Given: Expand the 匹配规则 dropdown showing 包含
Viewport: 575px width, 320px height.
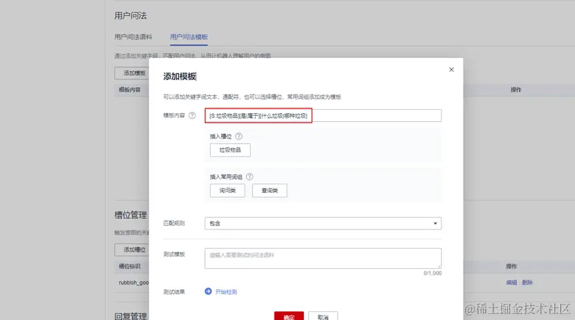Looking at the screenshot, I should click(323, 223).
